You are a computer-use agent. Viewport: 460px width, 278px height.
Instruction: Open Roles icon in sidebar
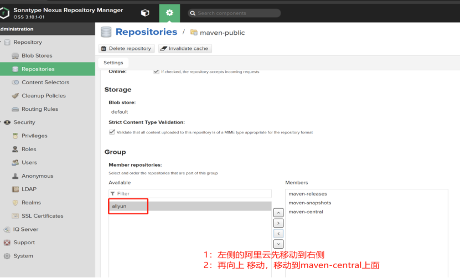tap(15, 149)
